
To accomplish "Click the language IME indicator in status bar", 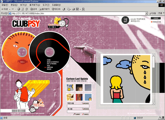I will [161, 118].
